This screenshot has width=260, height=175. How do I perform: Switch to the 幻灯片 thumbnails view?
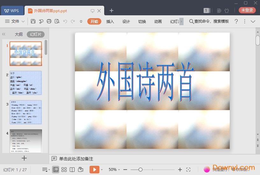(35, 34)
